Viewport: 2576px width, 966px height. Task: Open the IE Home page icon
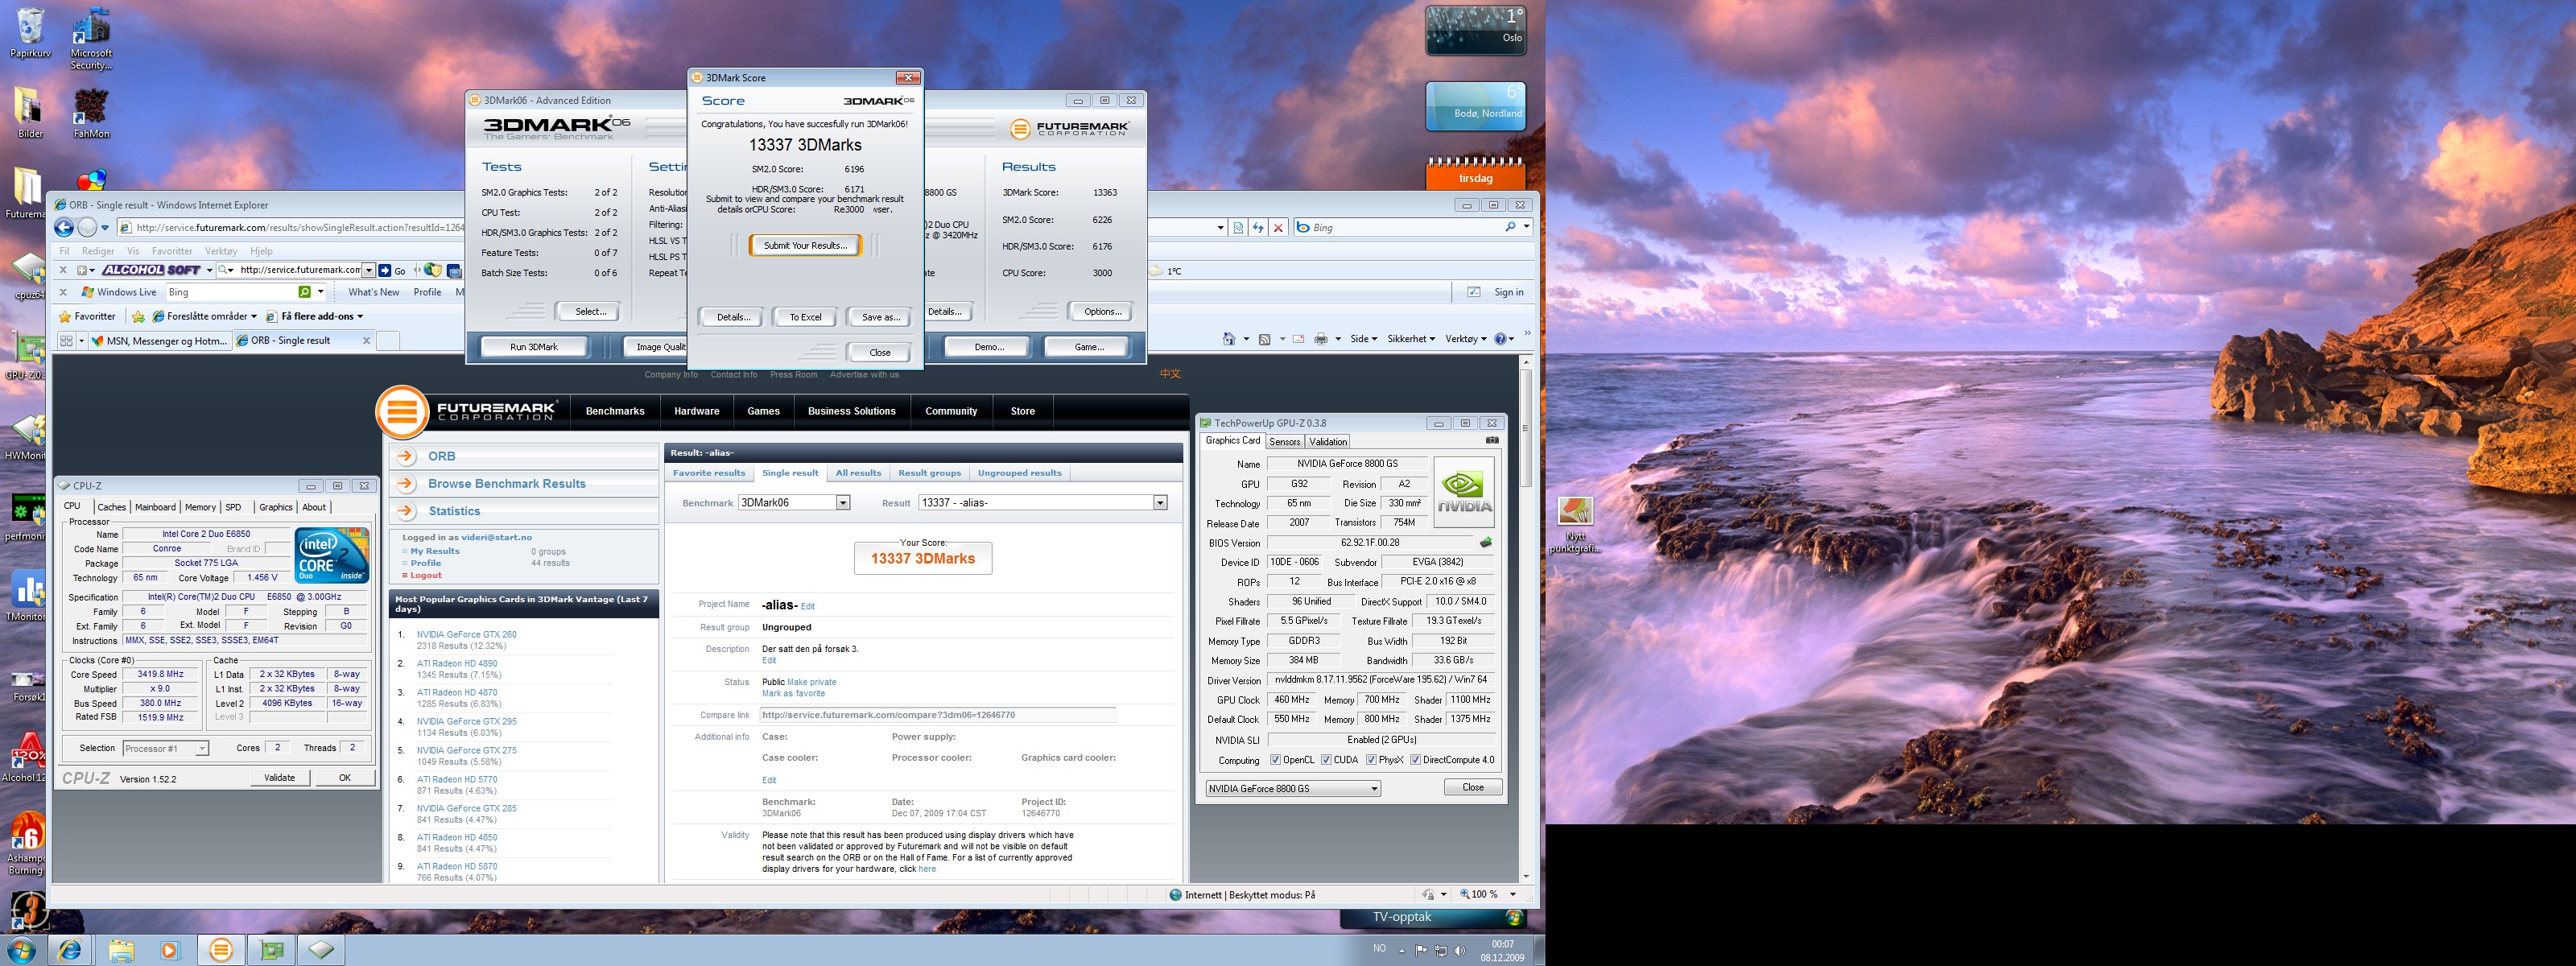point(1229,339)
